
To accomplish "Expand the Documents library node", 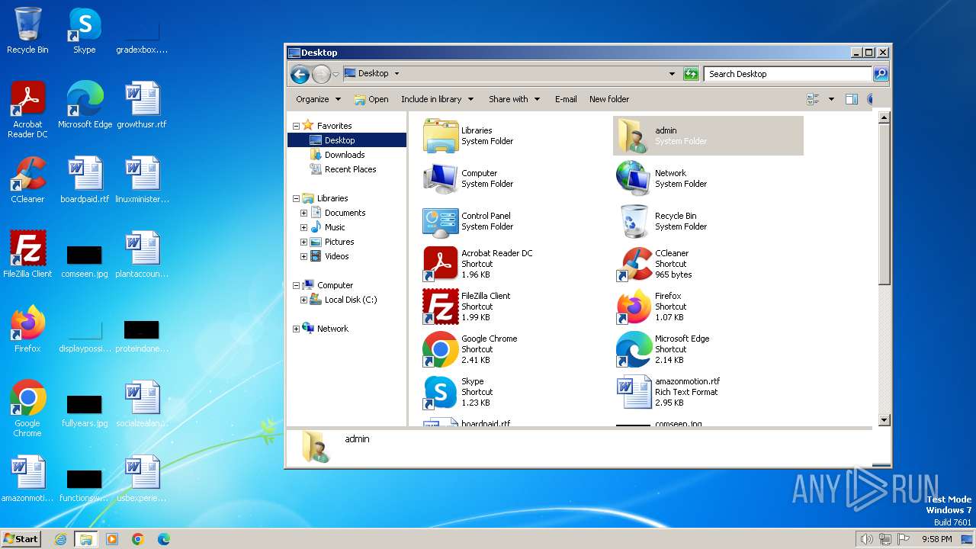I will click(303, 213).
